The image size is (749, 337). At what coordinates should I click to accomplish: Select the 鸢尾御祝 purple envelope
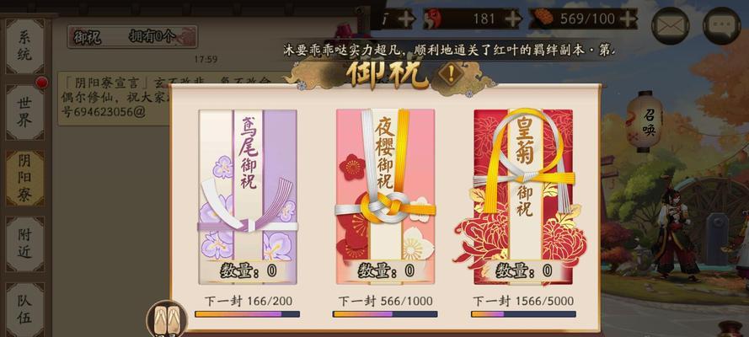click(248, 197)
